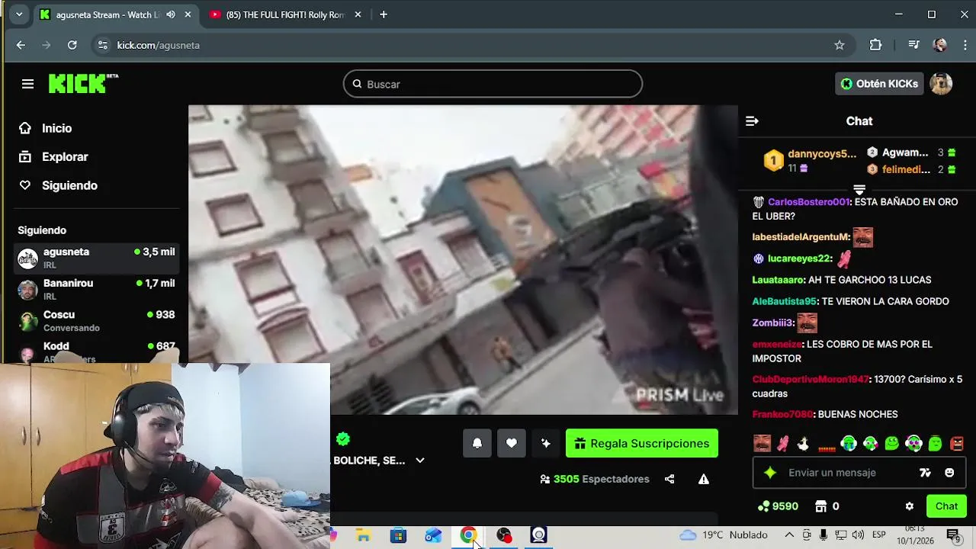Screen dimensions: 976x549
Task: Open a new browser tab
Action: pyautogui.click(x=384, y=14)
